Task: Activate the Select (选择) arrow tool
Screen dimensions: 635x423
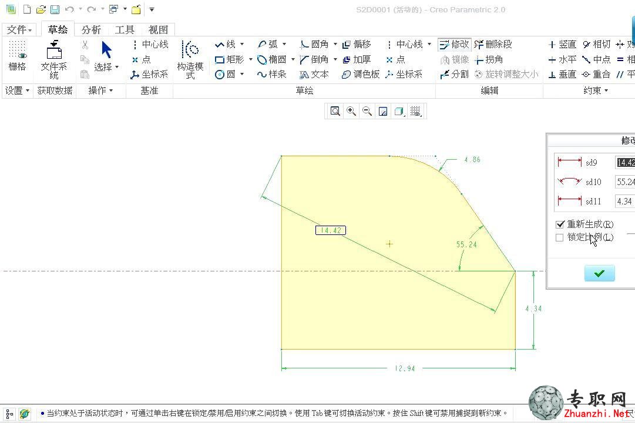Action: [x=106, y=56]
